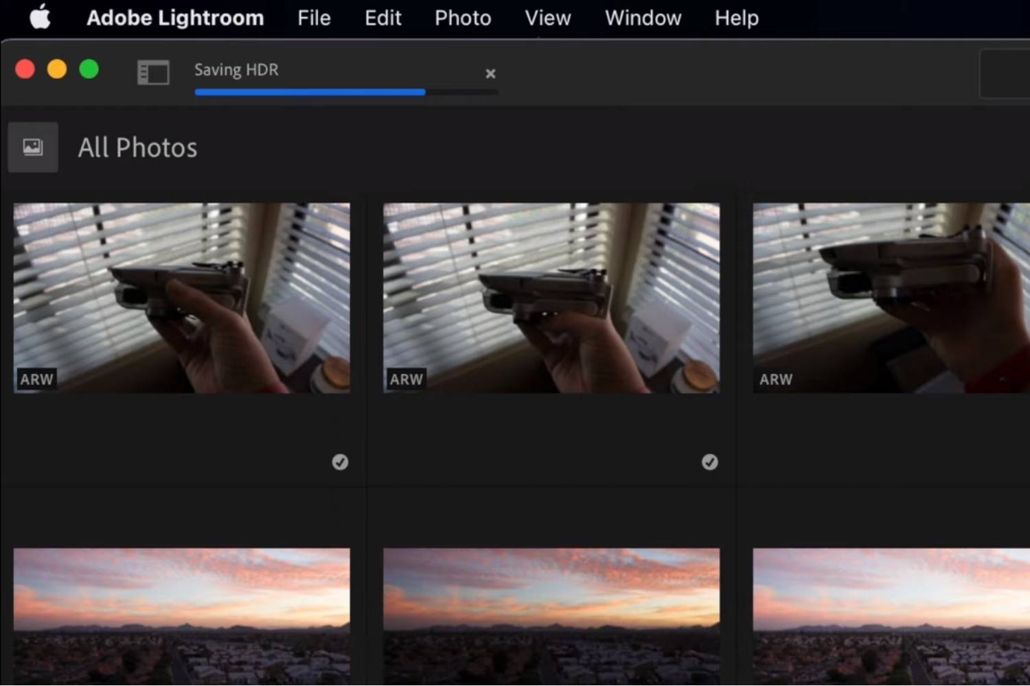
Task: Click ARW badge on second drone photo
Action: tap(407, 379)
